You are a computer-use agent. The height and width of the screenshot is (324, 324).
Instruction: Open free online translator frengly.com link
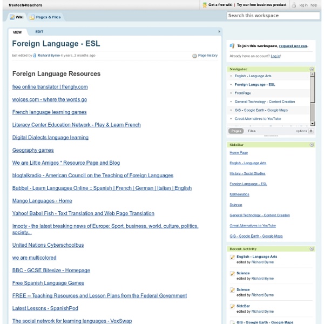(x=50, y=87)
